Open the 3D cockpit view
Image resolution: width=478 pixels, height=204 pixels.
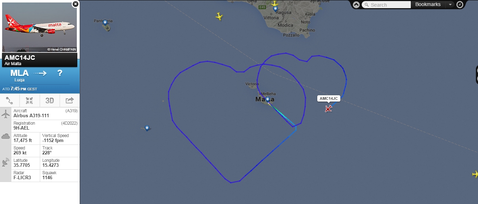49,101
